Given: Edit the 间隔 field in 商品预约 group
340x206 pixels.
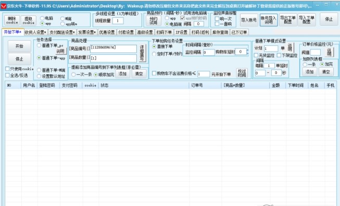Looking at the screenshot, I should (x=198, y=24).
